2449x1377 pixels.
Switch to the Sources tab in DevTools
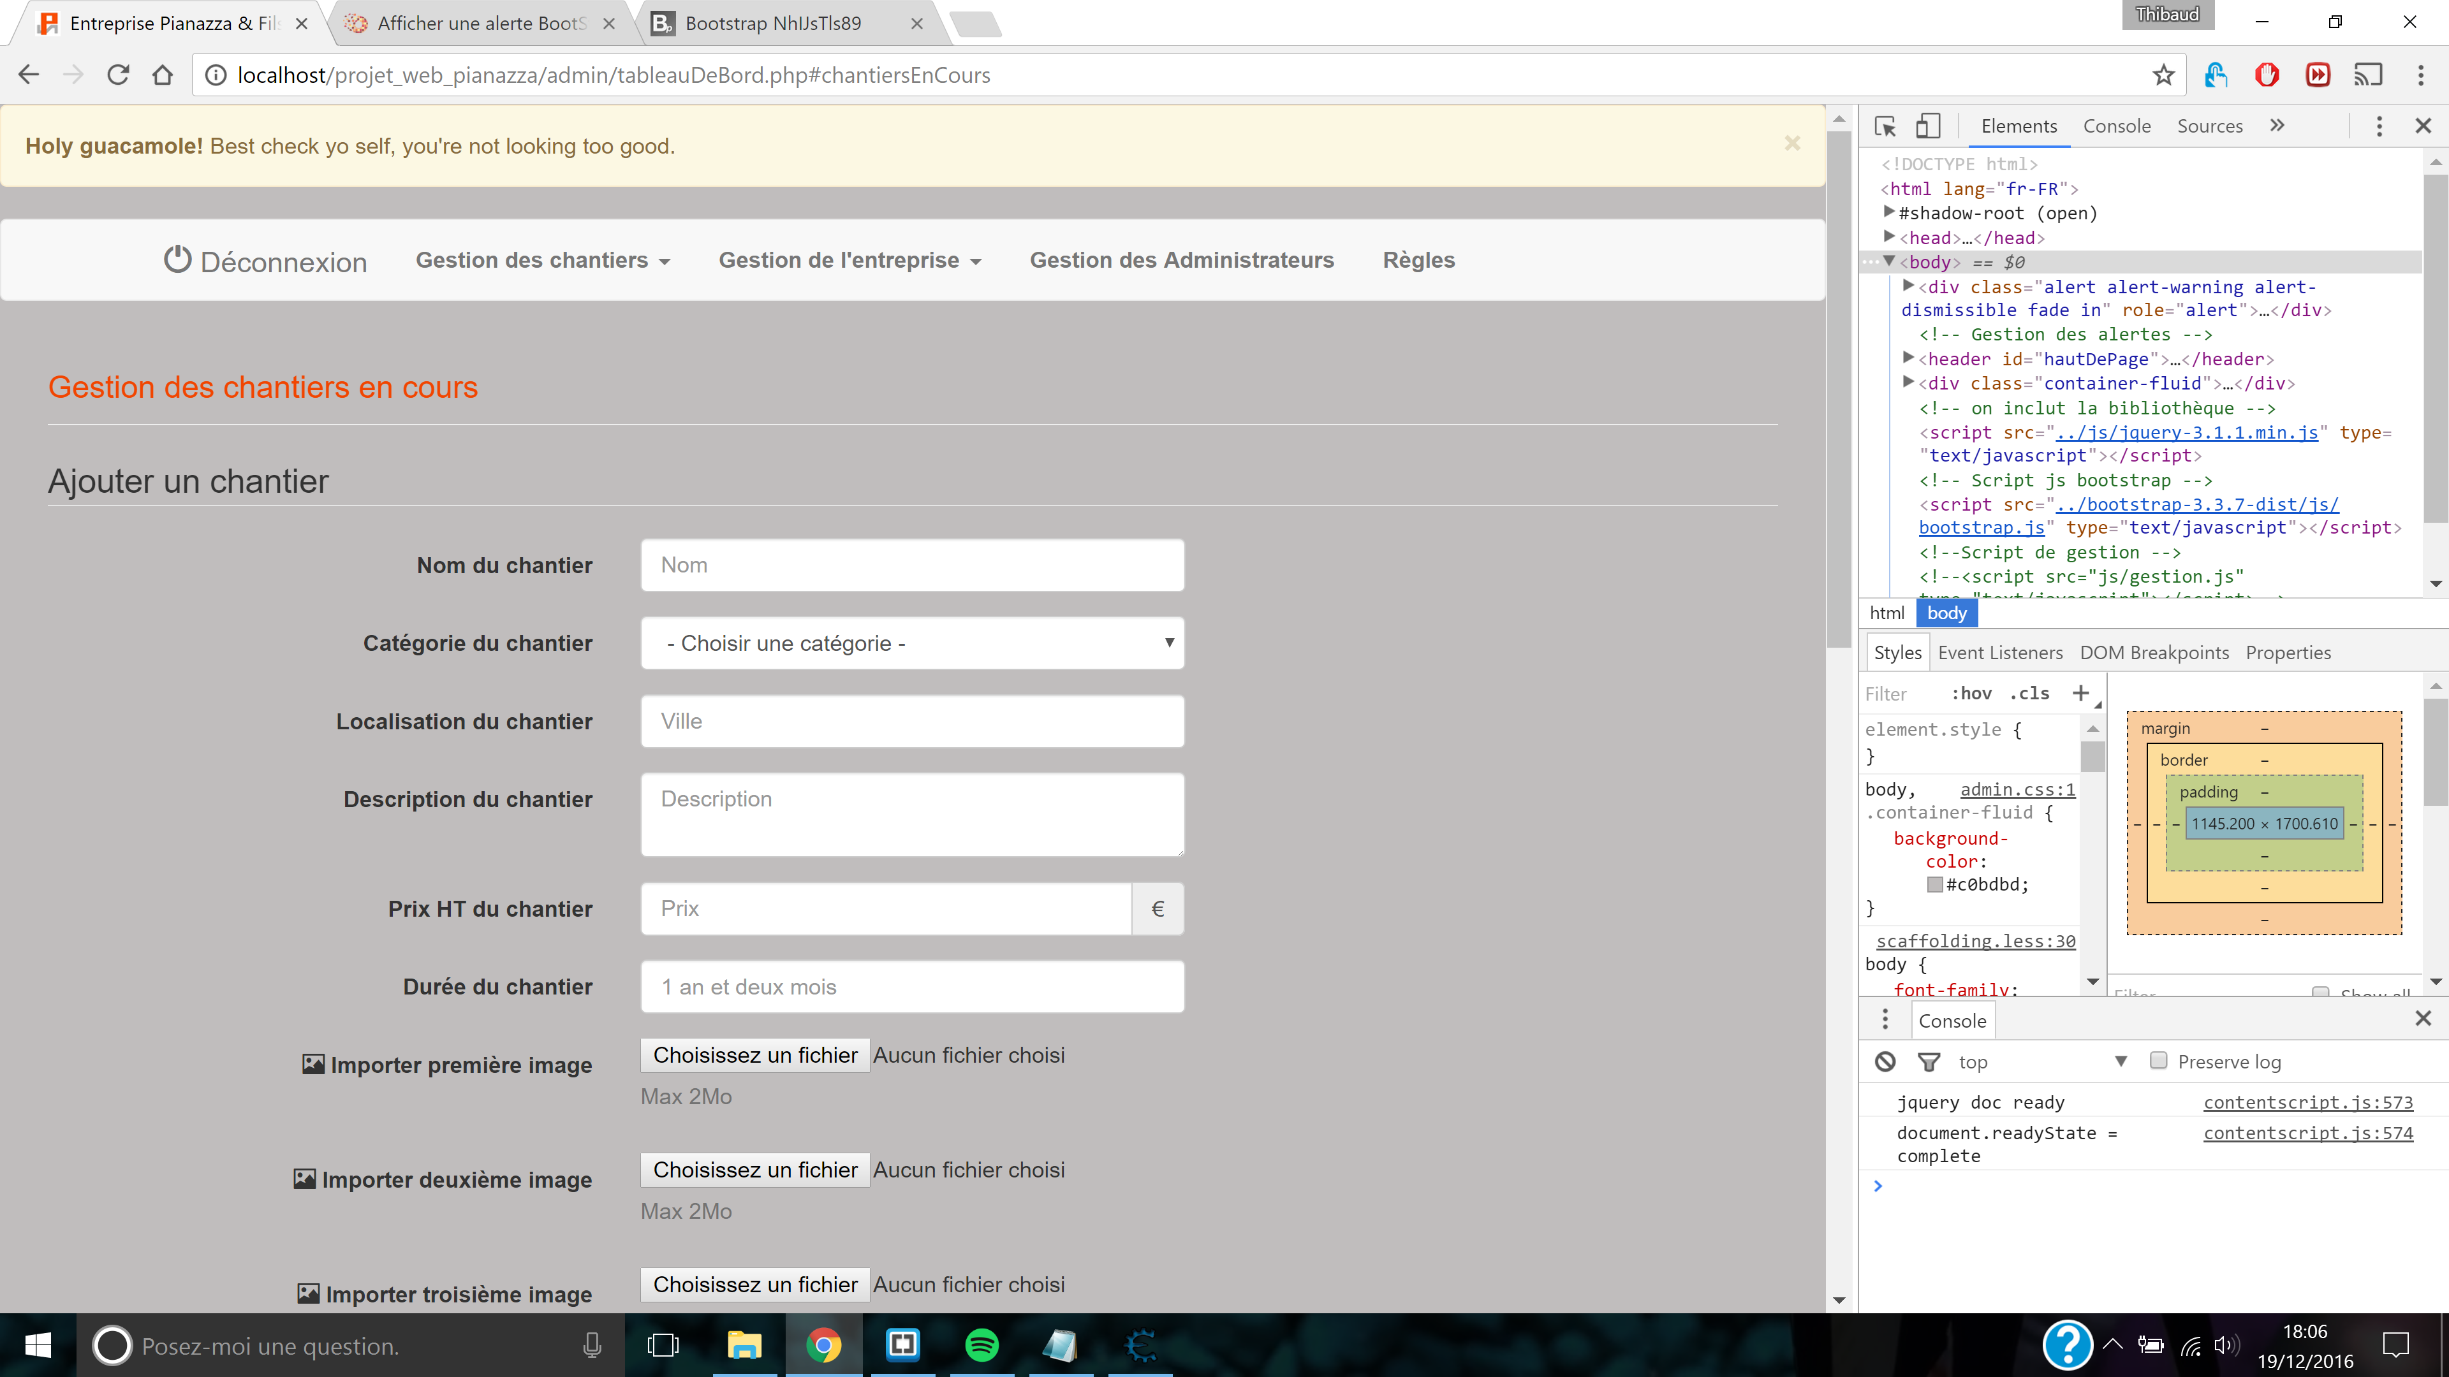coord(2209,124)
